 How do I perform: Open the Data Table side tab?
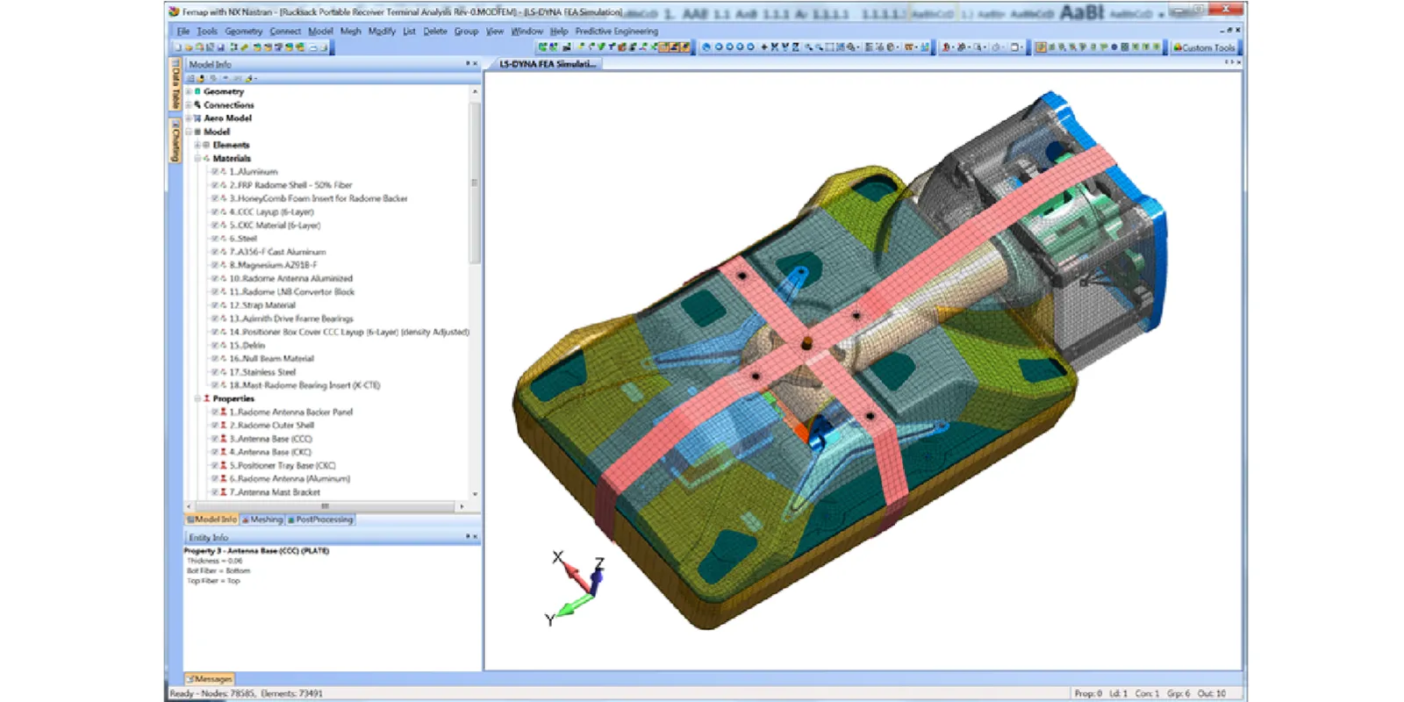pos(175,85)
